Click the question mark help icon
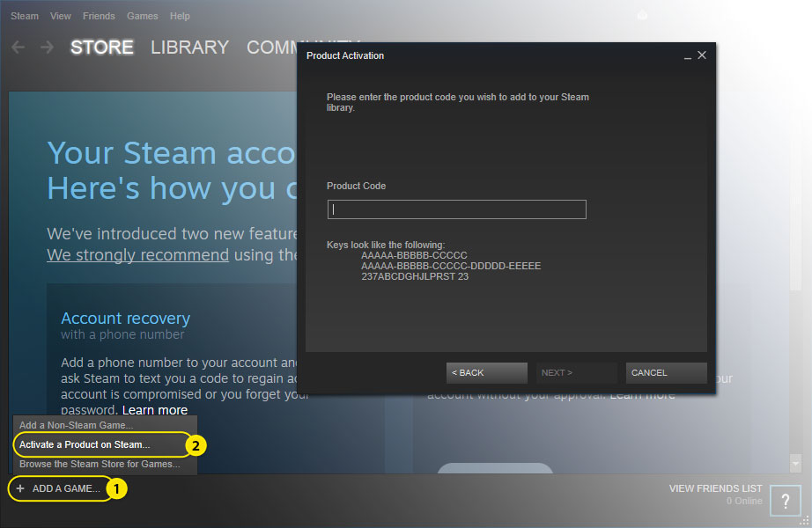812x528 pixels. (785, 501)
